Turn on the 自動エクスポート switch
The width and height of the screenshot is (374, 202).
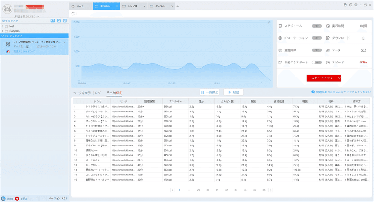tap(317, 63)
